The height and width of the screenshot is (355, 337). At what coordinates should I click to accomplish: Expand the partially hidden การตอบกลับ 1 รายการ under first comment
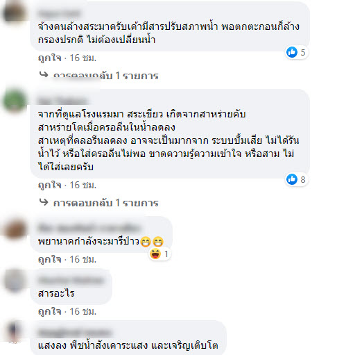(x=105, y=76)
